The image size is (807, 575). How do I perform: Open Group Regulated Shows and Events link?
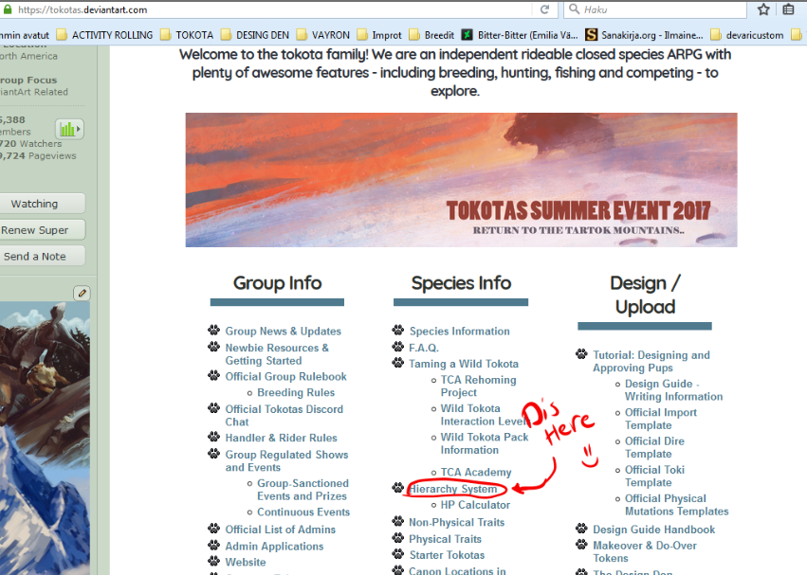point(286,460)
